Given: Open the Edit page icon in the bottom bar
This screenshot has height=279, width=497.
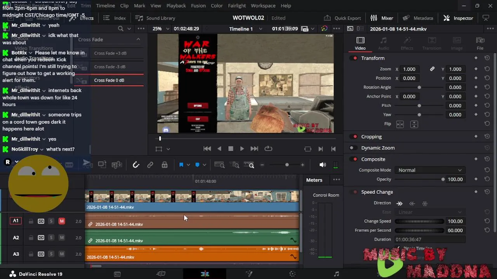Looking at the screenshot, I should click(205, 274).
